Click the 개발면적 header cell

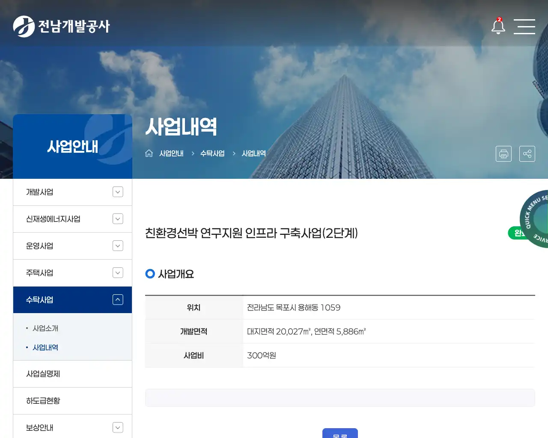194,331
